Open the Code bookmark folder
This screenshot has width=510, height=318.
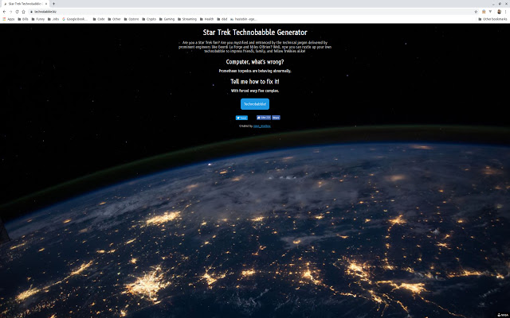[x=99, y=19]
